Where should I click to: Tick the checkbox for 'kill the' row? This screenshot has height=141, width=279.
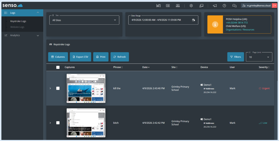click(x=58, y=88)
